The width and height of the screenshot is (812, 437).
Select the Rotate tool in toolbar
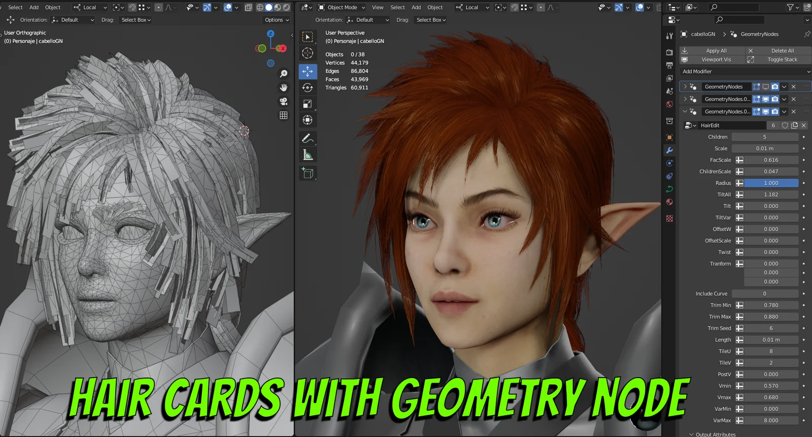308,88
